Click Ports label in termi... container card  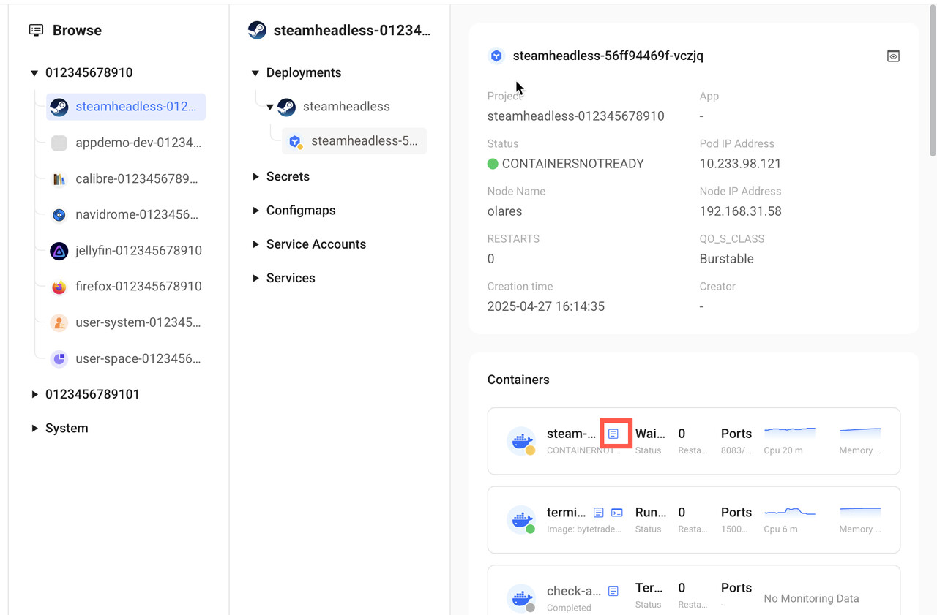(x=736, y=513)
